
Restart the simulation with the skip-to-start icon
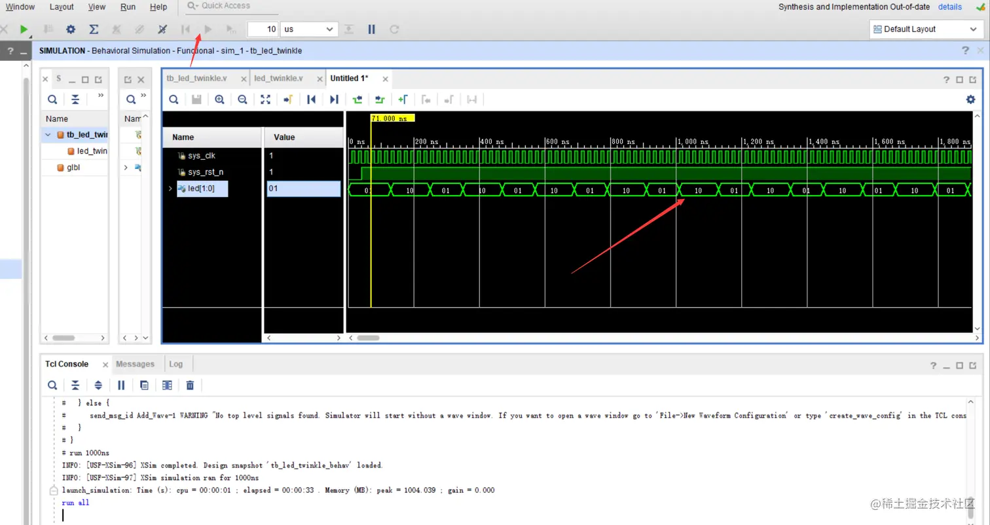185,29
